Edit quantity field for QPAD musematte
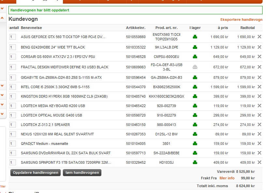 click(x=13, y=144)
